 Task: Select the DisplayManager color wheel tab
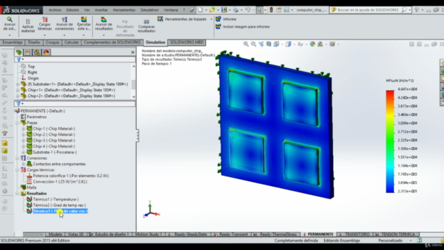(x=46, y=53)
